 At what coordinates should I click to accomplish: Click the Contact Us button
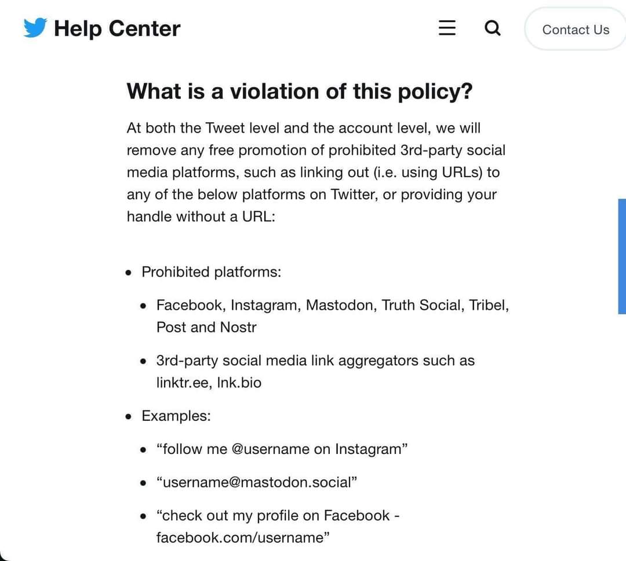[576, 30]
